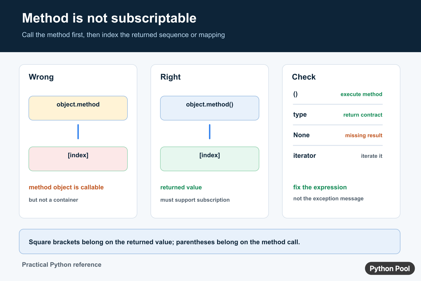Image resolution: width=421 pixels, height=281 pixels.
Task: Click the 'iterate it' text
Action: (x=371, y=156)
